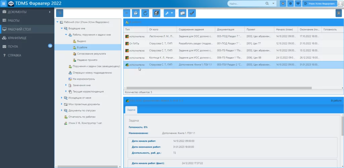Click the info panel icon at right
344x168 pixels.
pyautogui.click(x=339, y=13)
